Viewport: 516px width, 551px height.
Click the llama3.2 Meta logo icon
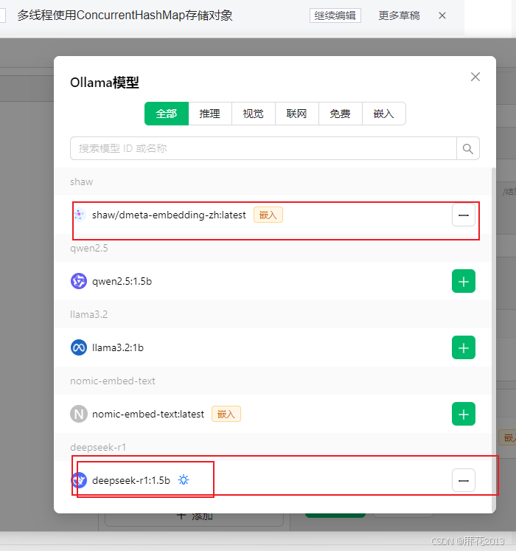tap(79, 347)
